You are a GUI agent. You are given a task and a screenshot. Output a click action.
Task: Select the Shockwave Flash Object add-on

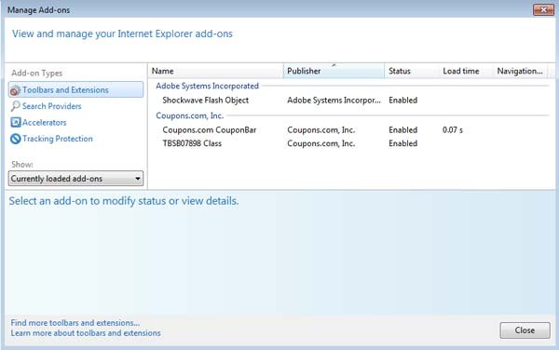coord(205,101)
